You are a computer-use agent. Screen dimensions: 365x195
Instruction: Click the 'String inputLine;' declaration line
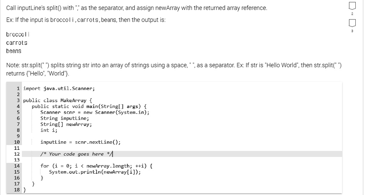(x=65, y=118)
